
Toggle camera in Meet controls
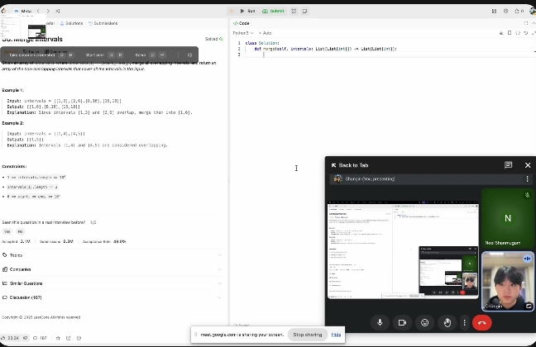[402, 323]
